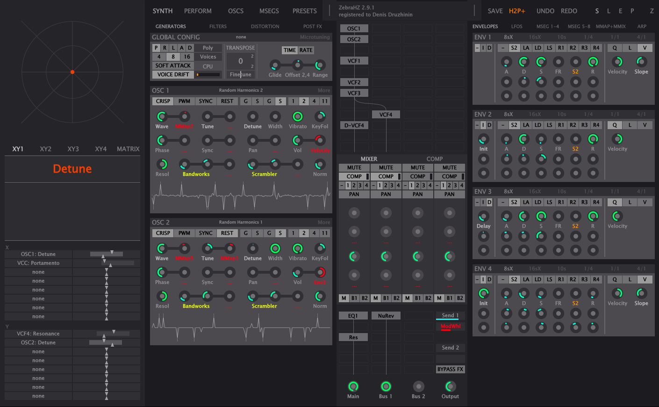Open OSC1: Detune X assignment menu
This screenshot has width=659, height=407.
click(x=38, y=254)
